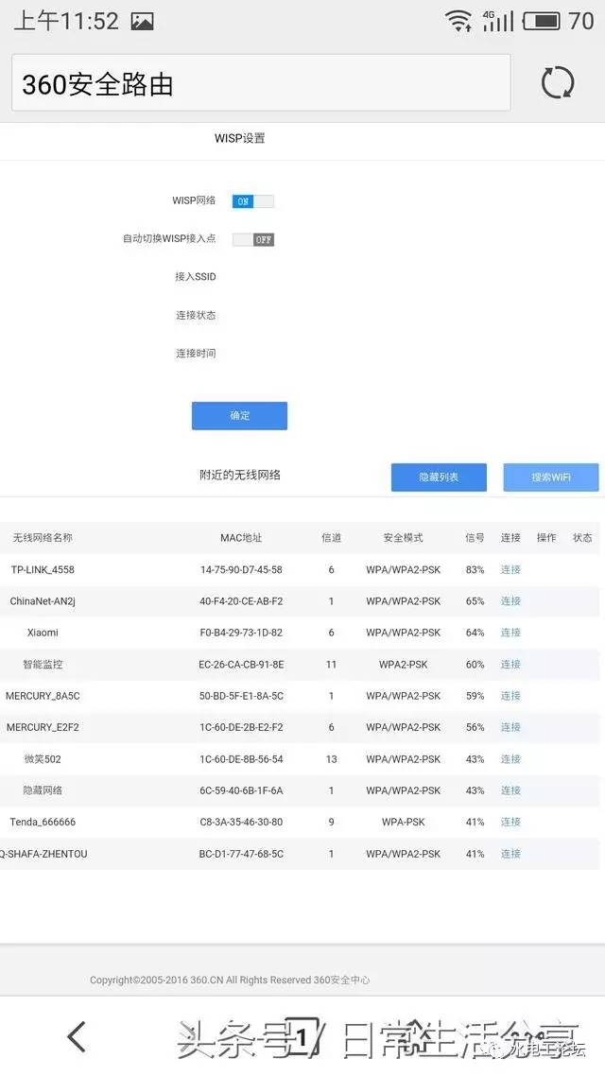Image resolution: width=605 pixels, height=1076 pixels.
Task: Click 连接 for 智能监控 network
Action: coord(510,665)
